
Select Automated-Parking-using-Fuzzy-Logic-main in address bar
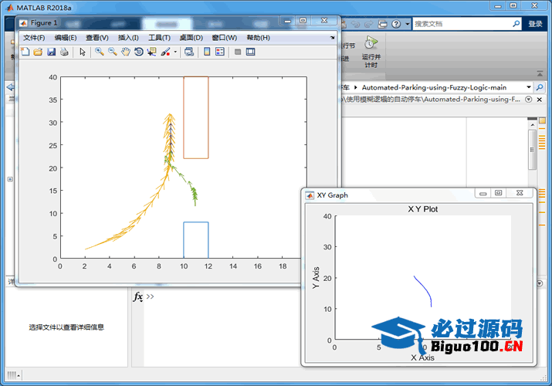coord(434,87)
